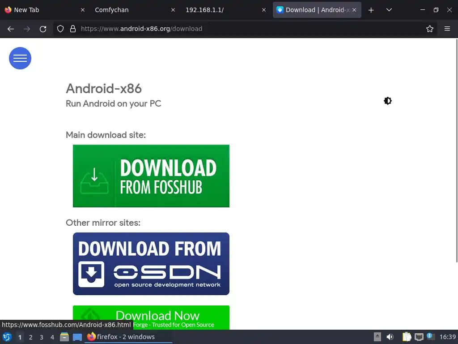Click the Main download site: label
Image resolution: width=458 pixels, height=344 pixels.
coord(106,135)
